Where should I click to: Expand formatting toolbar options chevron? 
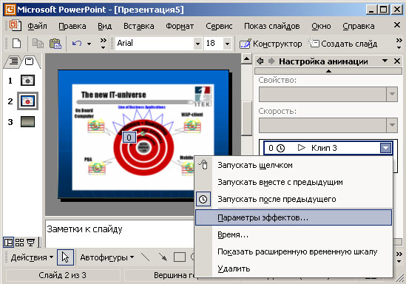click(399, 43)
